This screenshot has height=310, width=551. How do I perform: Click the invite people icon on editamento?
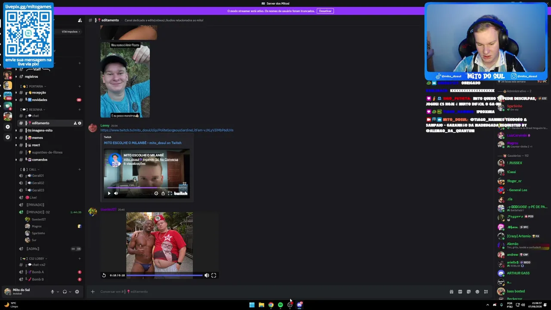[x=75, y=123]
